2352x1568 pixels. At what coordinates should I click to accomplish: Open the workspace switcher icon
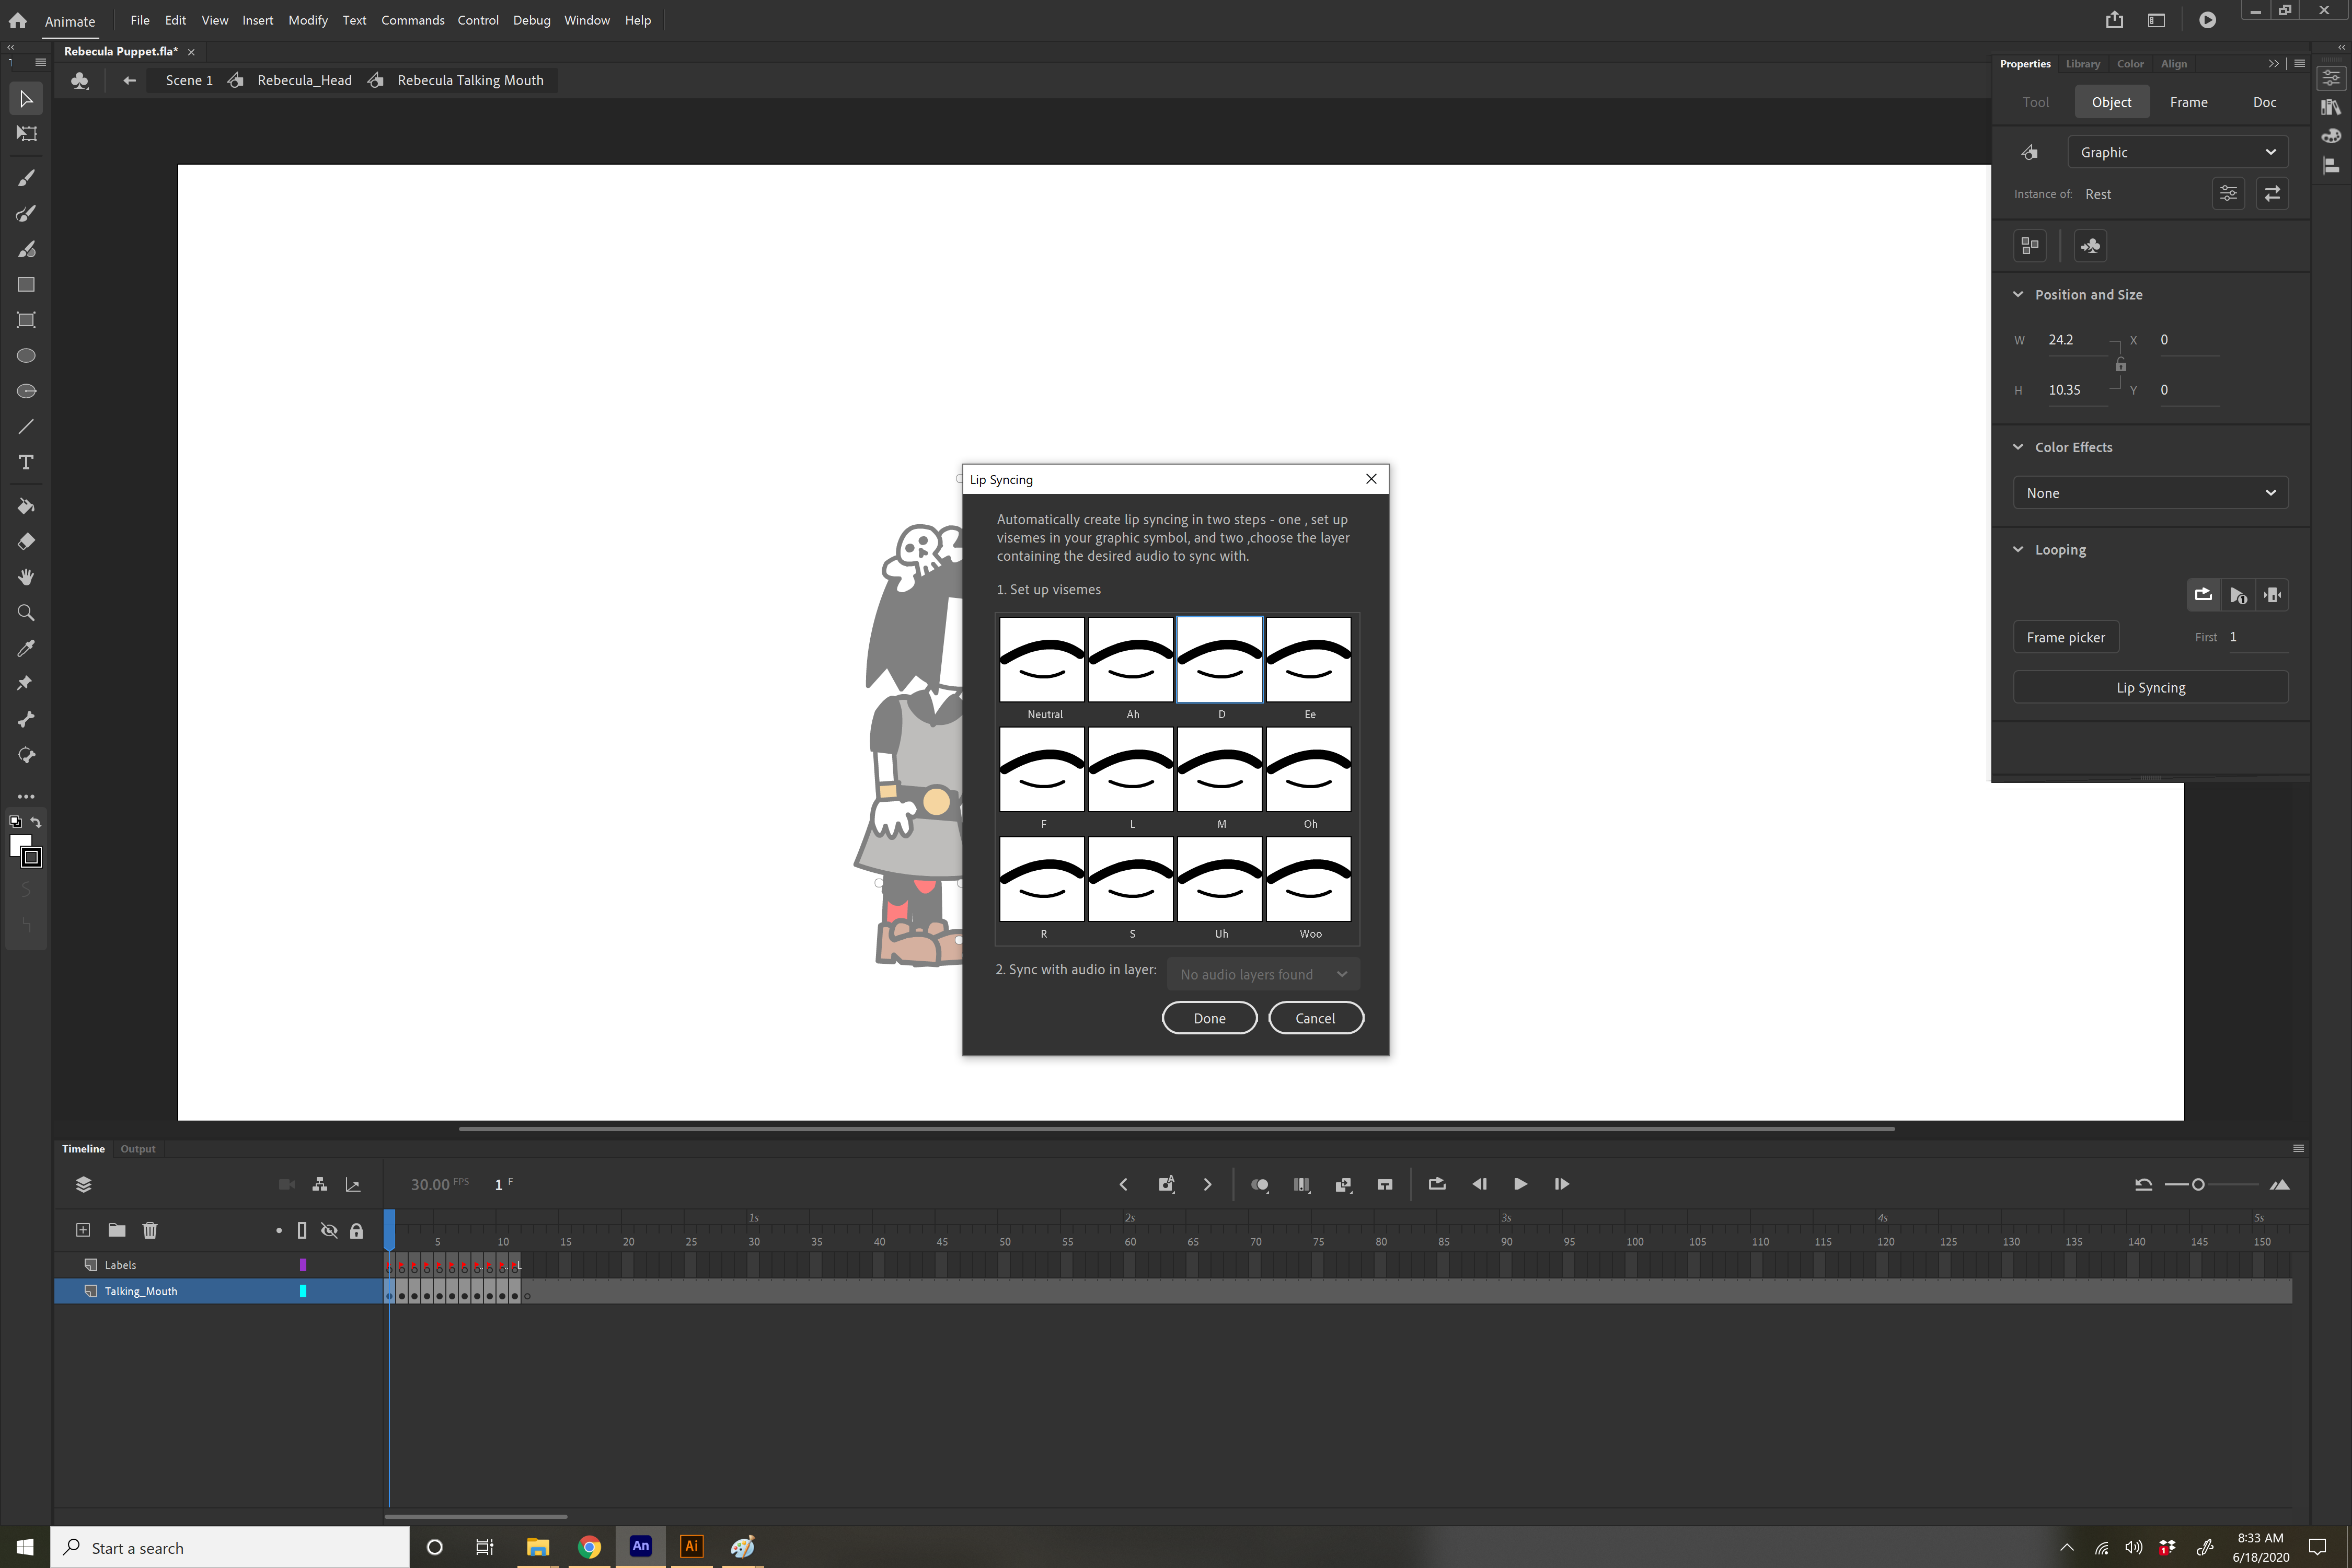click(x=2156, y=20)
